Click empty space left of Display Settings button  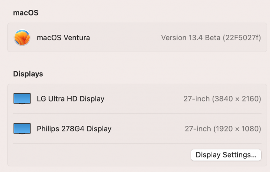tap(101, 155)
